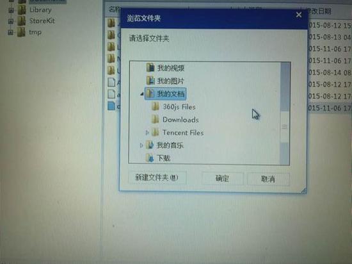Select the 我的文档 tree item
352x264 pixels.
(165, 94)
